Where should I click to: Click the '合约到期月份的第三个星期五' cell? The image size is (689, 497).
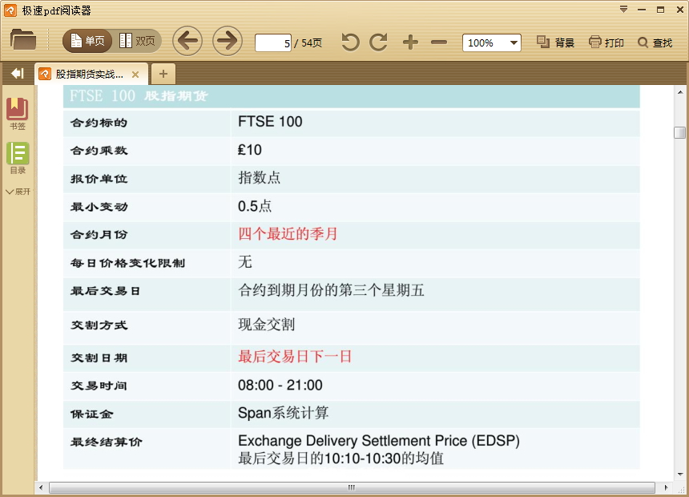coord(331,290)
